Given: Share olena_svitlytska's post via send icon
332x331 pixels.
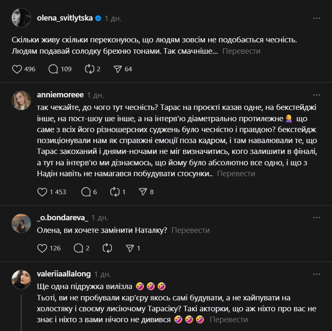Looking at the screenshot, I should point(118,69).
